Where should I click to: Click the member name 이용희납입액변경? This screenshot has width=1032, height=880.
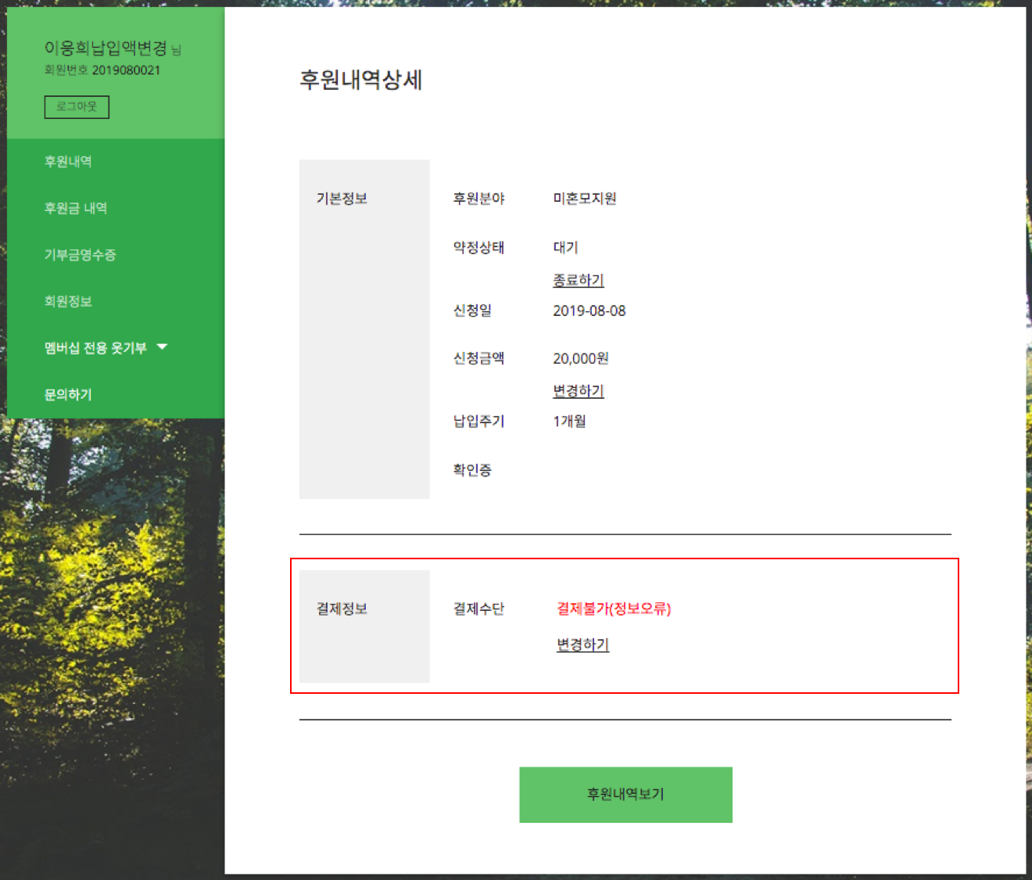pos(106,48)
